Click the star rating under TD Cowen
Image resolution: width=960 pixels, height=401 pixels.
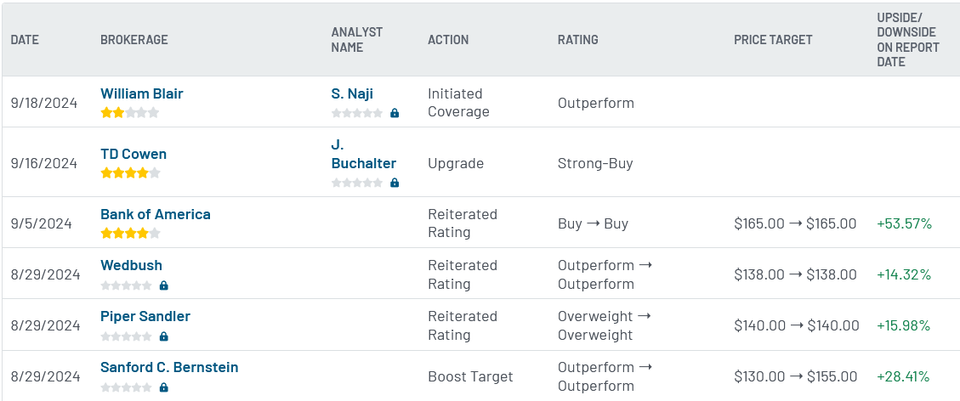130,173
